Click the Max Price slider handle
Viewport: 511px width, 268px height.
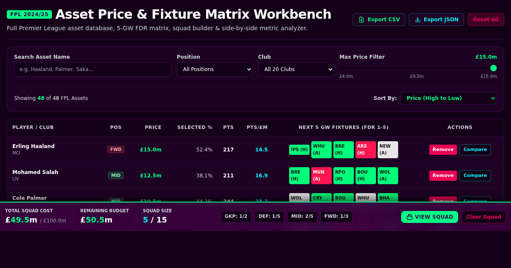[494, 68]
